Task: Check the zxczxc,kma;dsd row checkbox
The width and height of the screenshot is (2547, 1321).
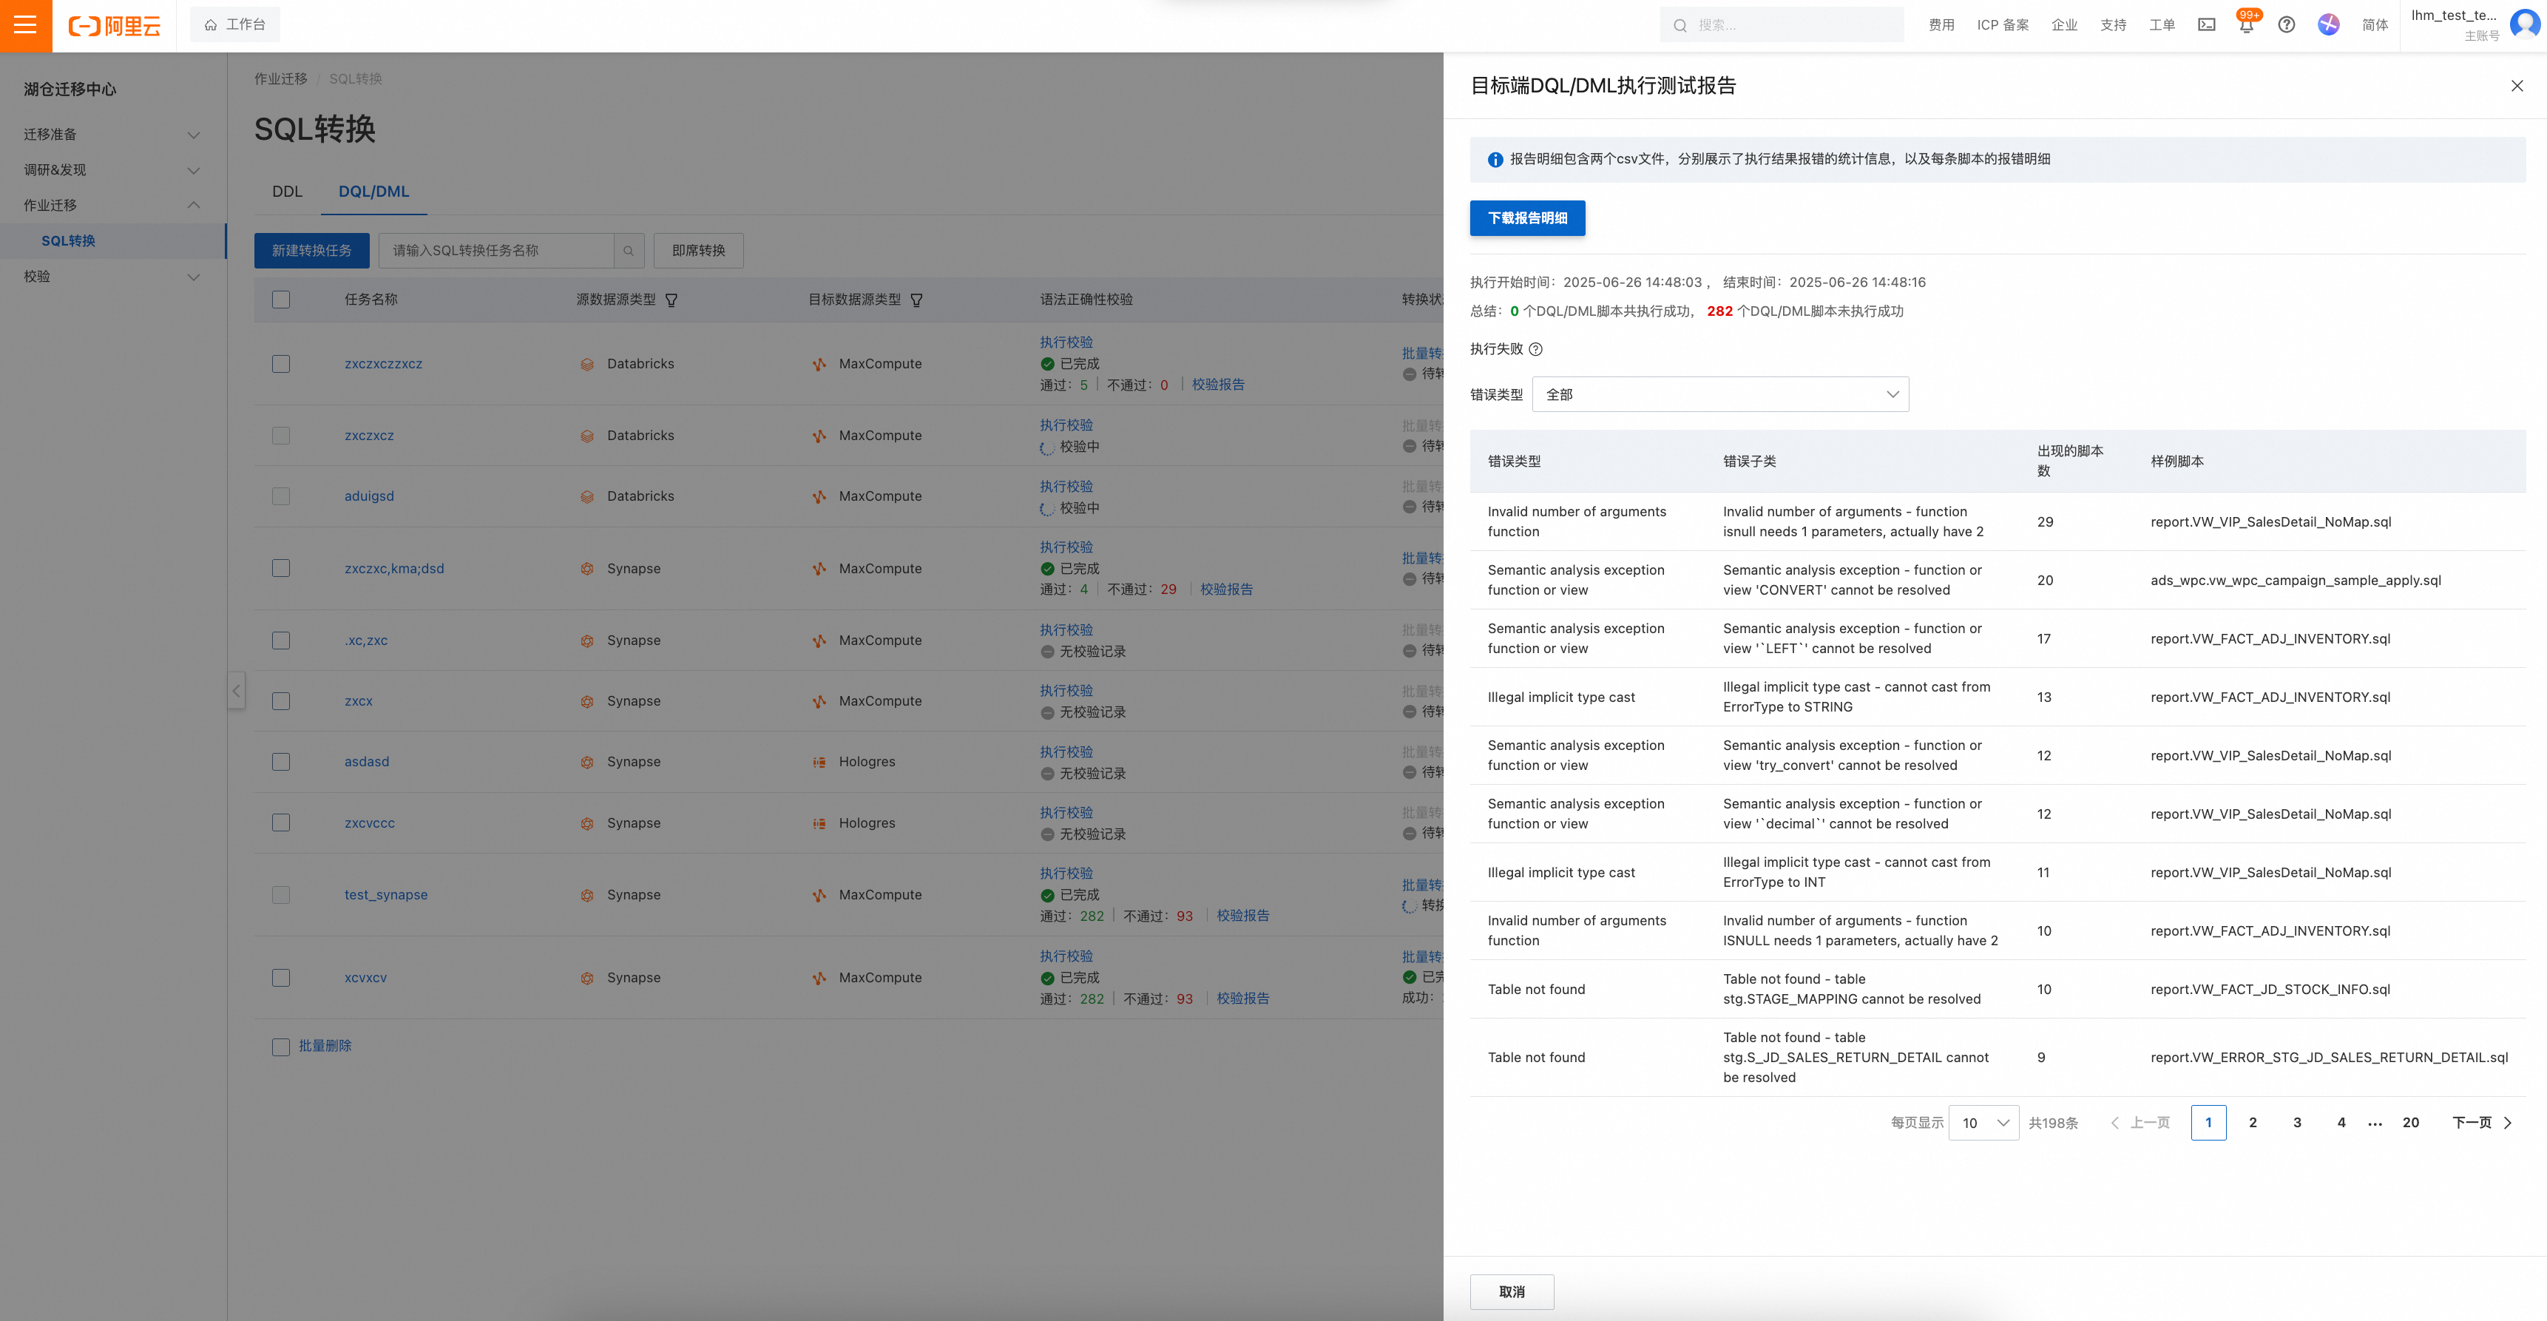Action: (x=282, y=569)
